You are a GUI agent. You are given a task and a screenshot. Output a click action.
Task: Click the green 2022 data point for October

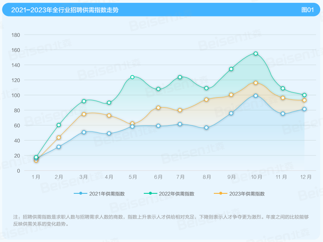click(x=256, y=54)
